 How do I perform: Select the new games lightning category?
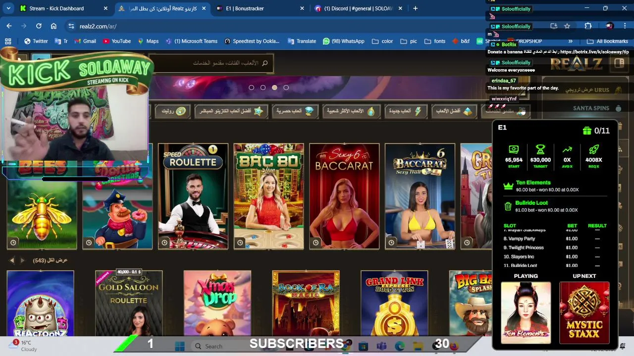point(405,111)
